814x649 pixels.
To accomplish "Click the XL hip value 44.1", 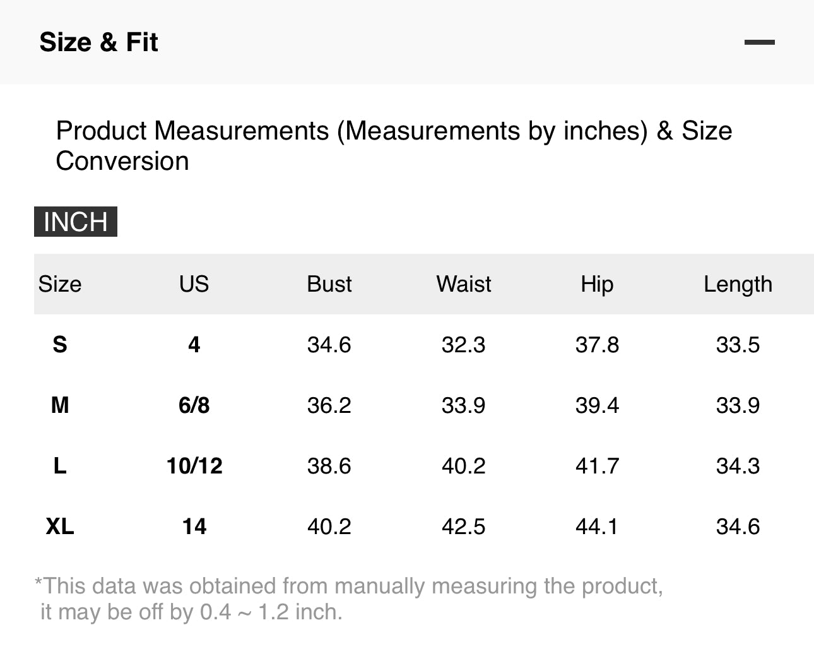I will [597, 527].
